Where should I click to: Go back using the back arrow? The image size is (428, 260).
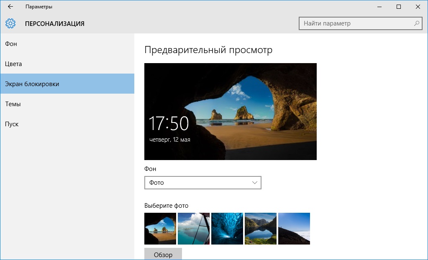tap(10, 7)
